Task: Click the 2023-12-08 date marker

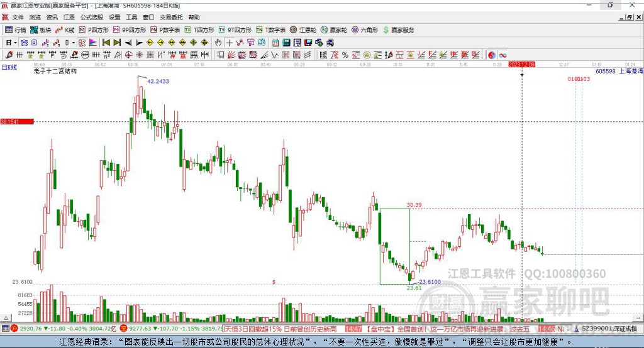Action: [521, 65]
